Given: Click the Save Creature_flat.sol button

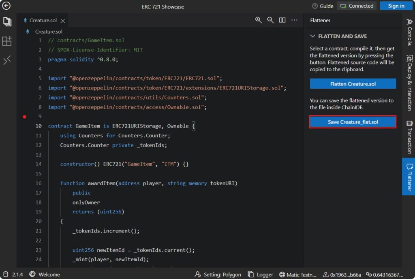Looking at the screenshot, I should 353,122.
